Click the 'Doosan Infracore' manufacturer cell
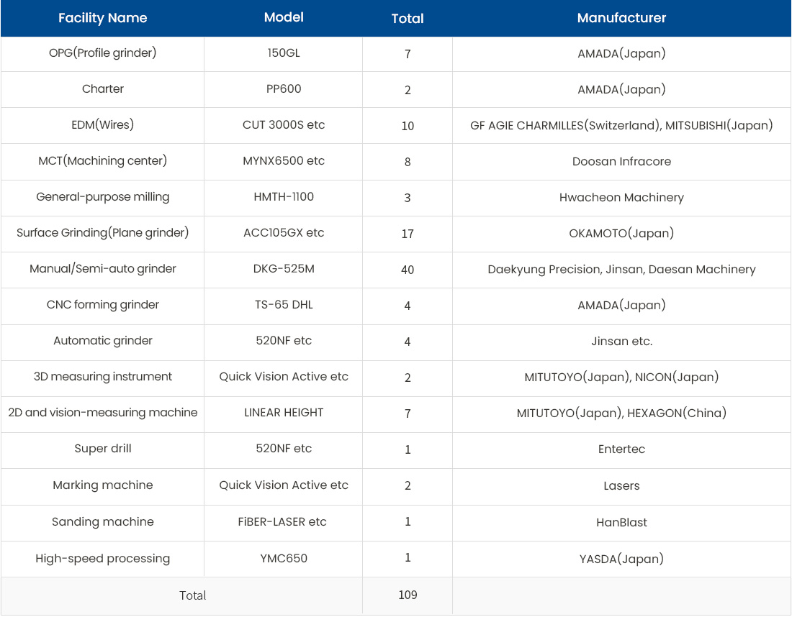This screenshot has height=617, width=792. pyautogui.click(x=621, y=161)
